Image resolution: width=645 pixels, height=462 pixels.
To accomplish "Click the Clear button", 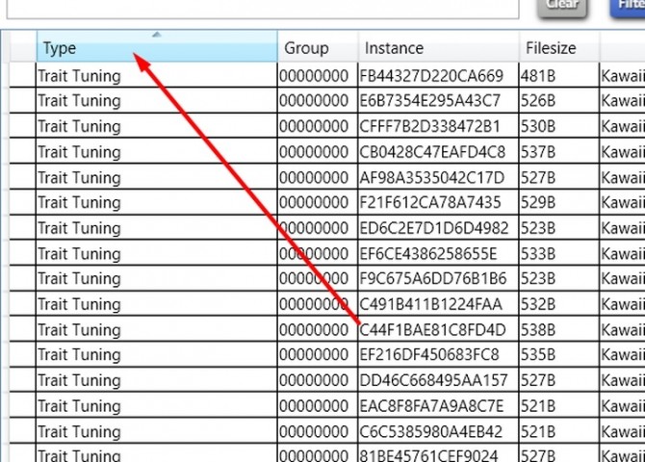I will click(x=561, y=6).
